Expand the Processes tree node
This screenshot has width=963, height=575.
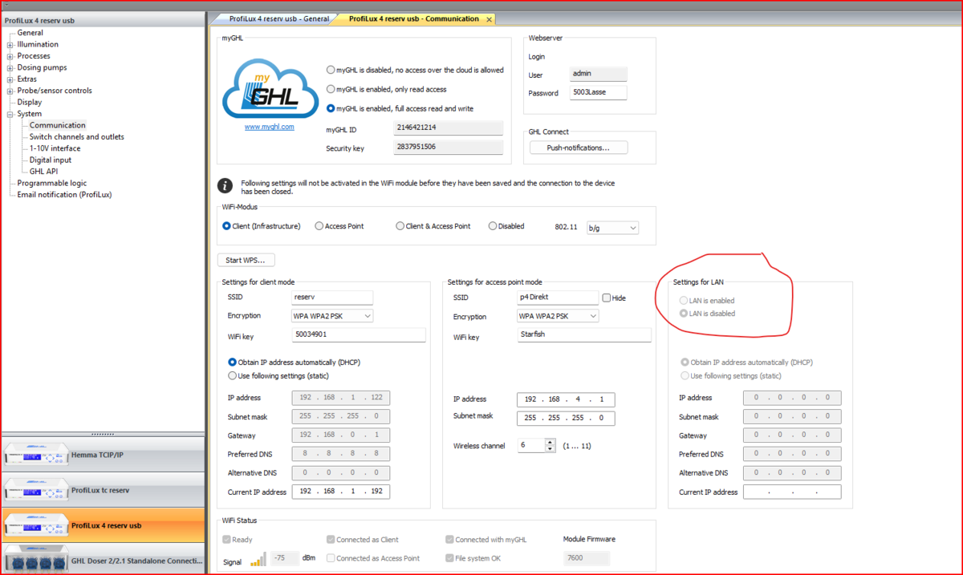click(10, 56)
